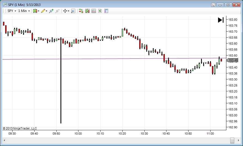The image size is (243, 146).
Task: Click the 163.46 price marker
Action: click(x=232, y=60)
